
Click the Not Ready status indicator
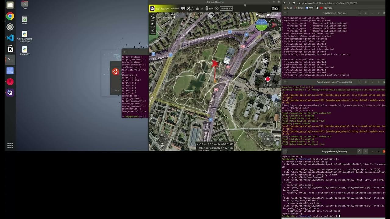click(x=162, y=9)
